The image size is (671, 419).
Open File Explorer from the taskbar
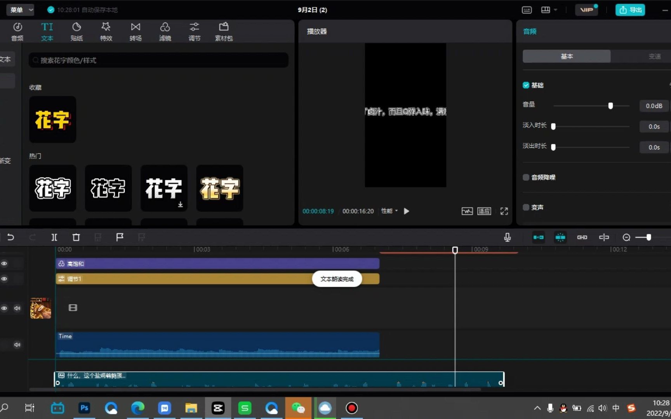click(191, 408)
